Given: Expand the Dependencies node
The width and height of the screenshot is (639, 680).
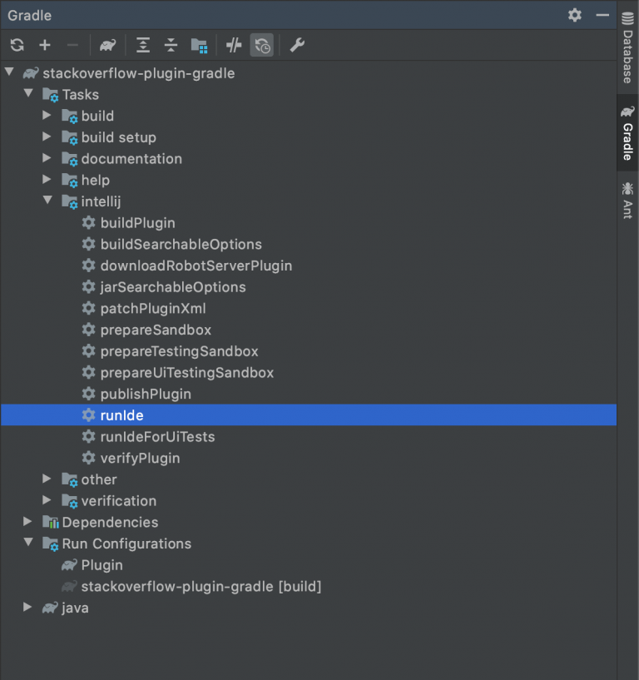Looking at the screenshot, I should [x=27, y=521].
